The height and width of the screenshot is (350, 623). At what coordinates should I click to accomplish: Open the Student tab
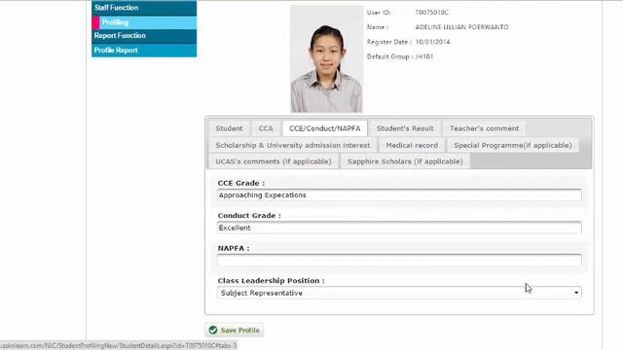[229, 128]
